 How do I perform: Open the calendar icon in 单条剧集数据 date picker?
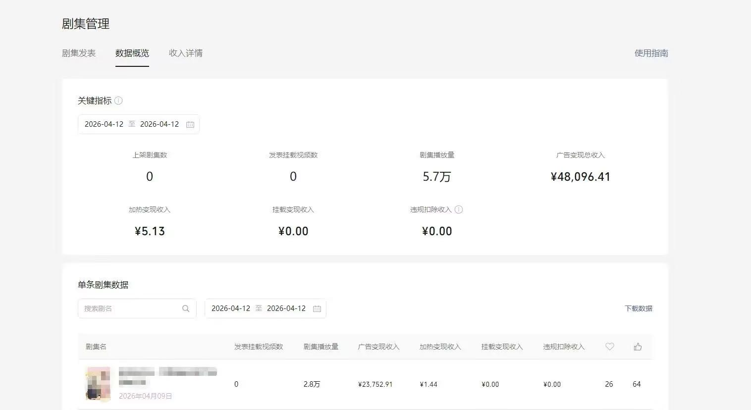tap(317, 308)
